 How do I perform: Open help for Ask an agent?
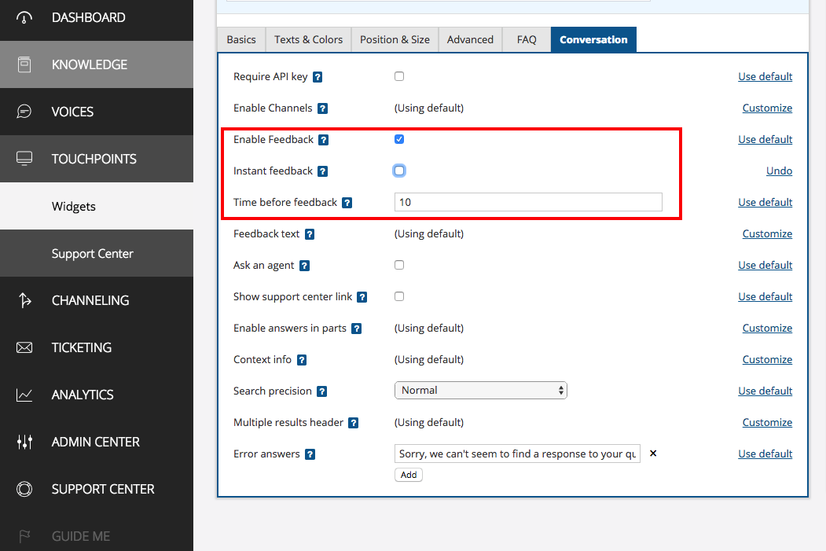304,266
